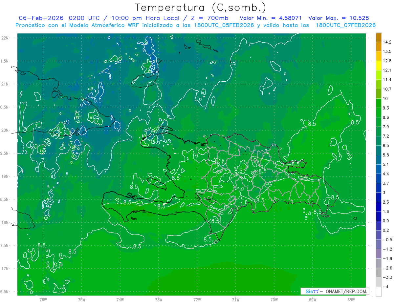Click the "76W" longitude axis label
Viewport: 394px width, 304px height.
coord(43,299)
